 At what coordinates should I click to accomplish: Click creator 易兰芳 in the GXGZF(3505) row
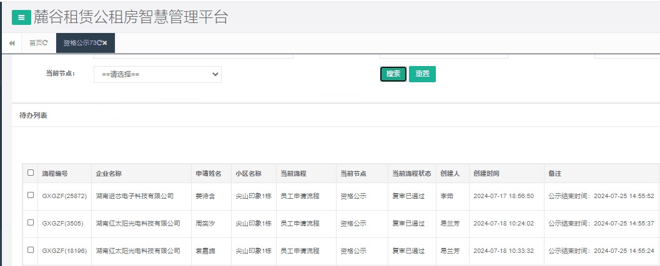coord(450,224)
